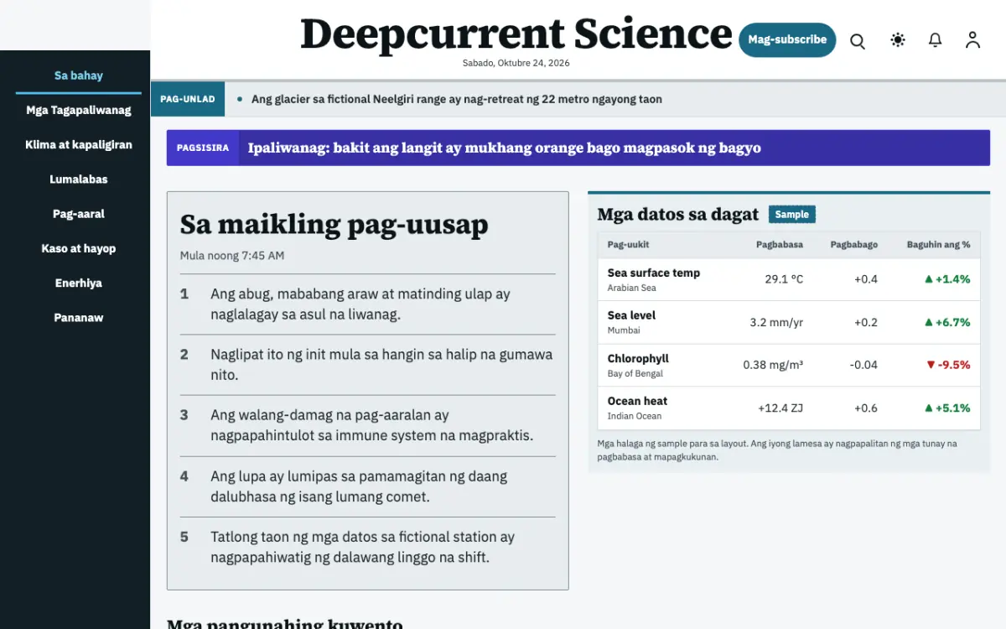1006x629 pixels.
Task: Open the Enerhiya sidebar item
Action: pos(79,283)
